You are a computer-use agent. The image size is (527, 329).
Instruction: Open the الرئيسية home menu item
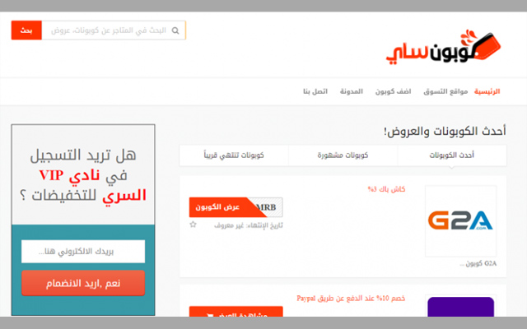pos(492,90)
